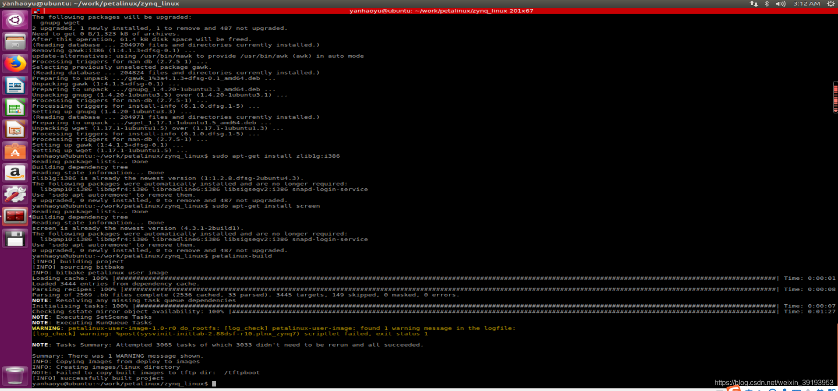
Task: Click 'Loading cache: 100%' progress bar line
Action: 433,278
